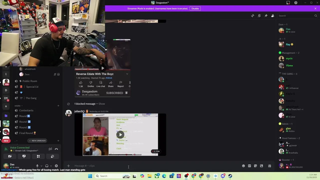Open the inbox icon in title bar

click(288, 3)
